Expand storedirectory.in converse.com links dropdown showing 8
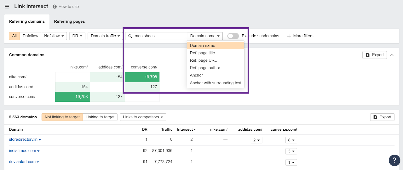 tap(291, 140)
